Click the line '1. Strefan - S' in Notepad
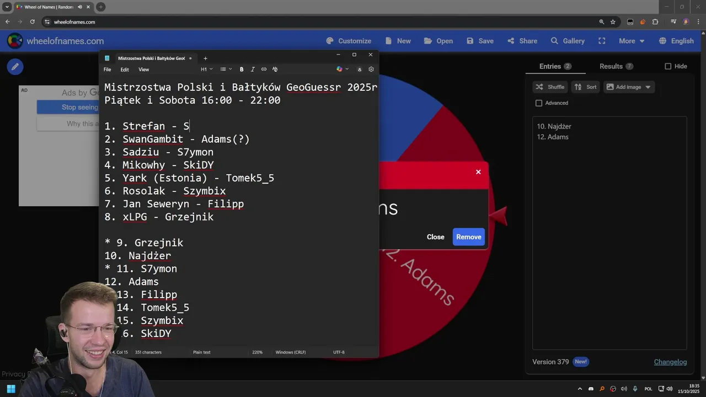The image size is (706, 397). pos(147,126)
